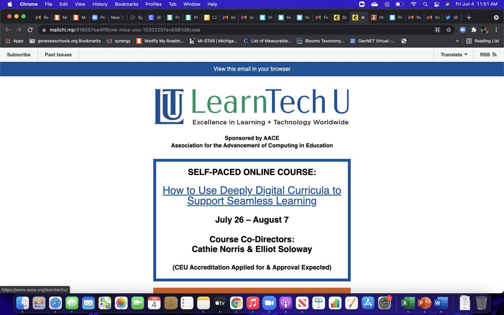504x315 pixels.
Task: Open Maps from the Dock
Action: 105,302
